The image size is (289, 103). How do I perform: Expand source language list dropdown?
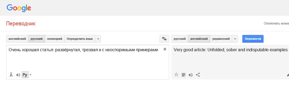[x=98, y=39]
